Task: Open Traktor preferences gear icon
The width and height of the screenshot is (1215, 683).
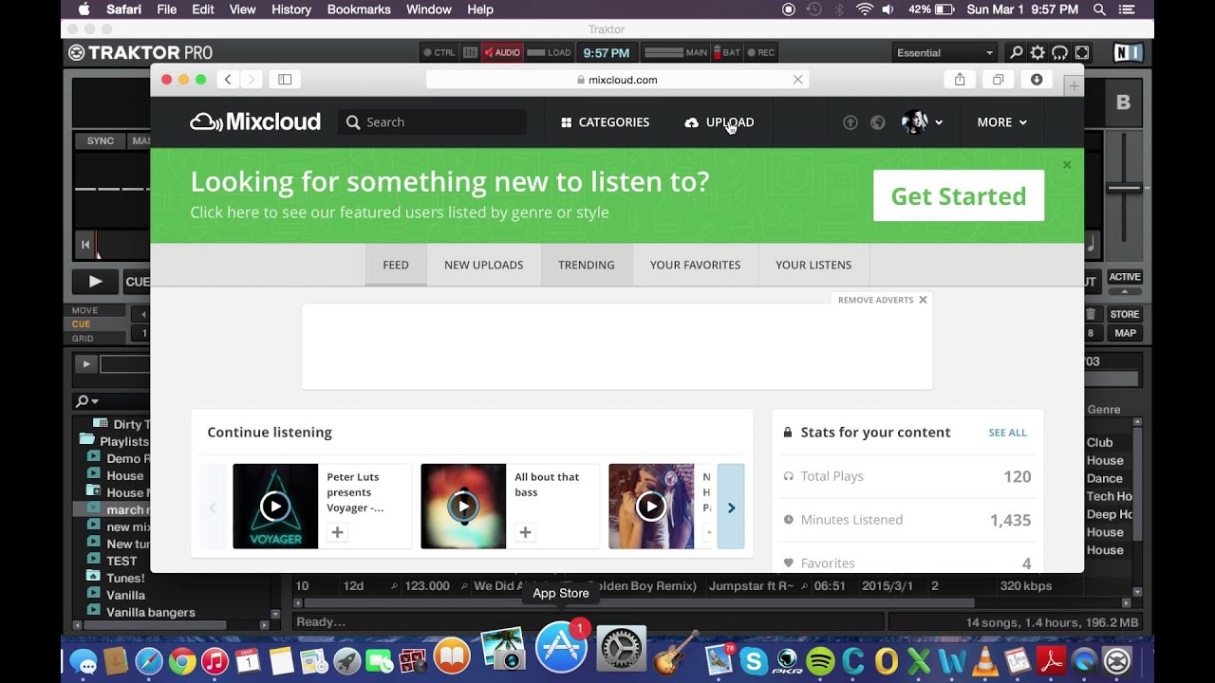Action: [x=1037, y=53]
